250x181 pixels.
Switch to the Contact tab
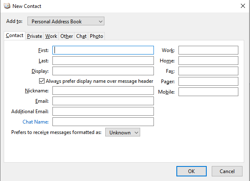pyautogui.click(x=15, y=35)
